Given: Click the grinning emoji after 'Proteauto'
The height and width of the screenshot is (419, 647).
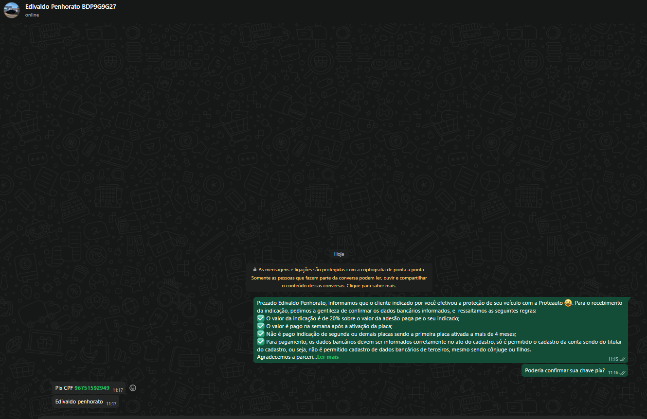Looking at the screenshot, I should (568, 303).
